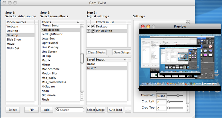222x118 pixels.
Task: Select the Flickr Set video source
Action: tap(20, 48)
